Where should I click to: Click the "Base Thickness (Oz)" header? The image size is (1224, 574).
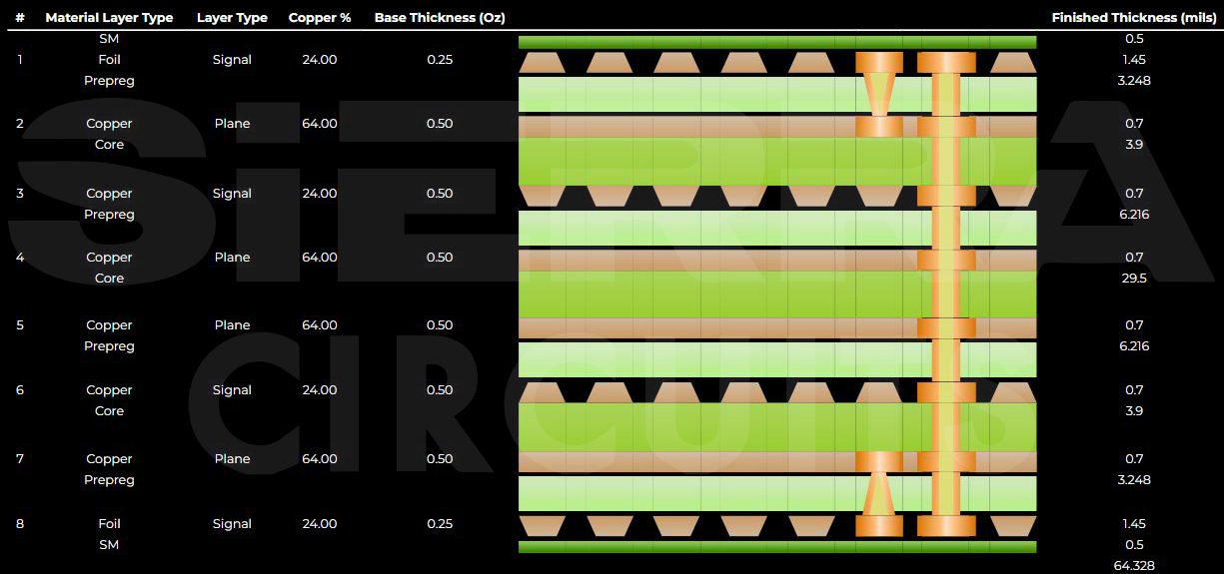(x=439, y=18)
